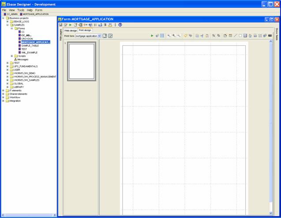Click the barcode tool icon
The height and width of the screenshot is (218, 281).
point(270,36)
